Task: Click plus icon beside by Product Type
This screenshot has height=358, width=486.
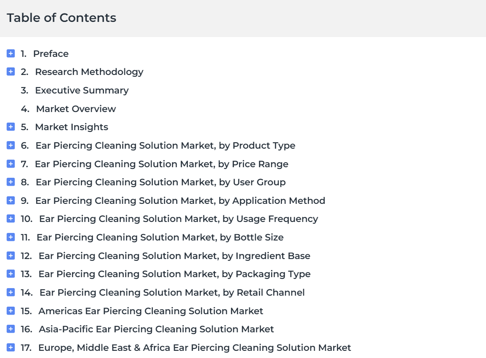Action: point(11,145)
